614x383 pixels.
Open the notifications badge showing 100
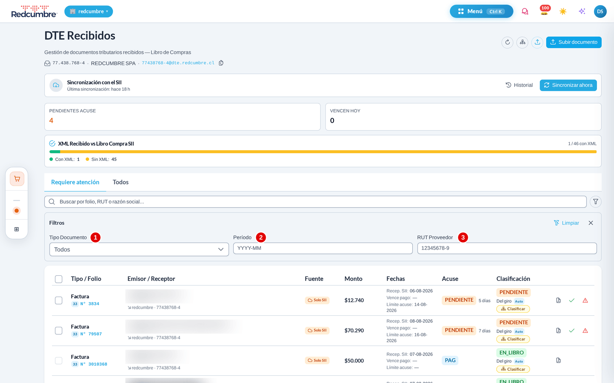click(544, 11)
